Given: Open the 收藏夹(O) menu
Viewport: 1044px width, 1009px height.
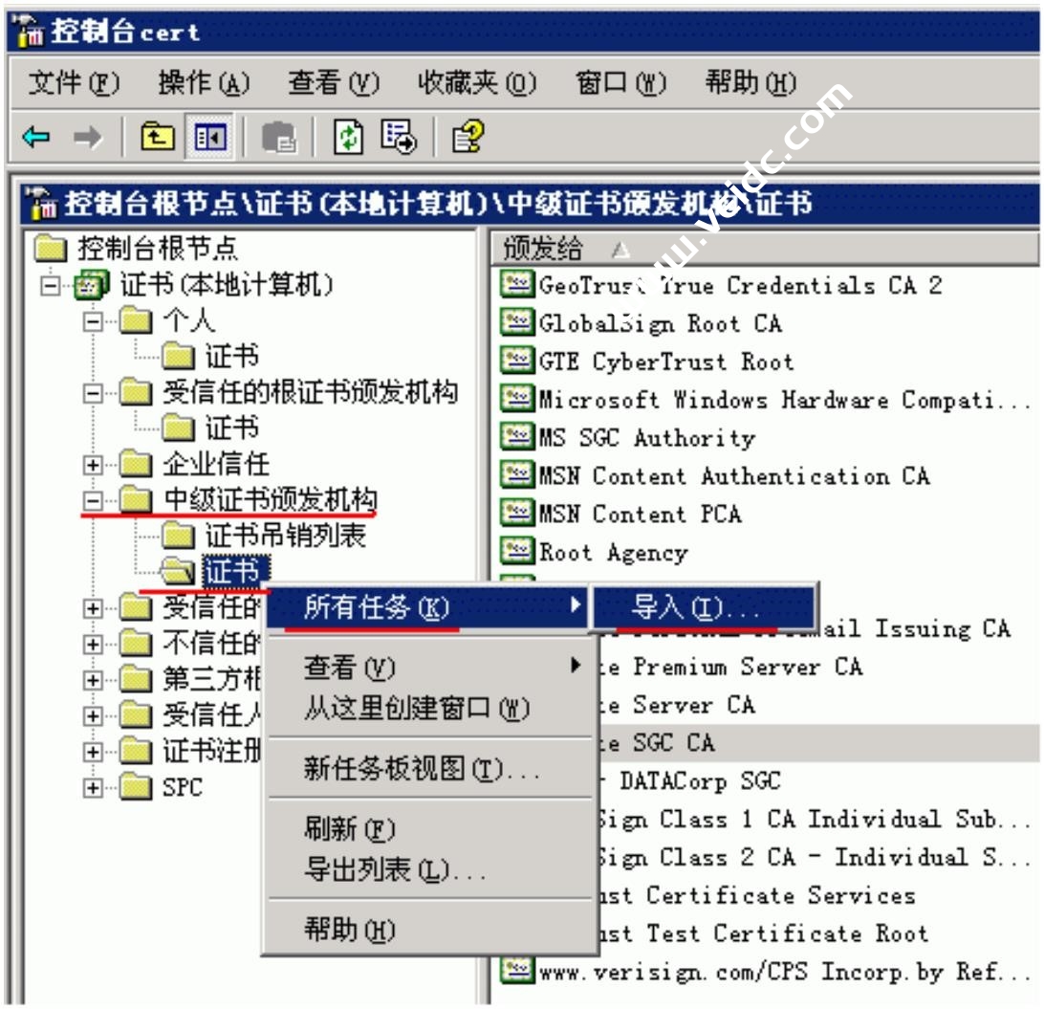Looking at the screenshot, I should (x=477, y=83).
